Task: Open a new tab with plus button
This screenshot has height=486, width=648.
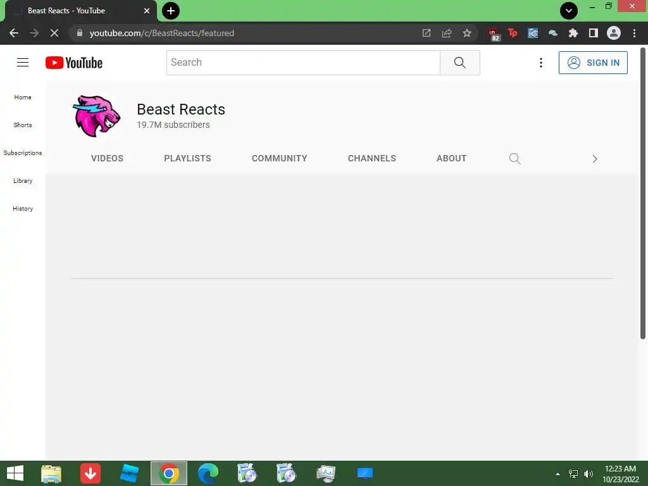Action: 171,11
